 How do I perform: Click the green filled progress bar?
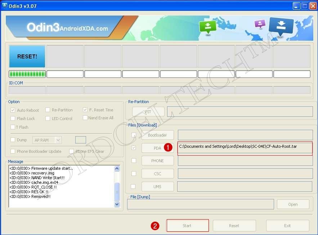(x=27, y=74)
